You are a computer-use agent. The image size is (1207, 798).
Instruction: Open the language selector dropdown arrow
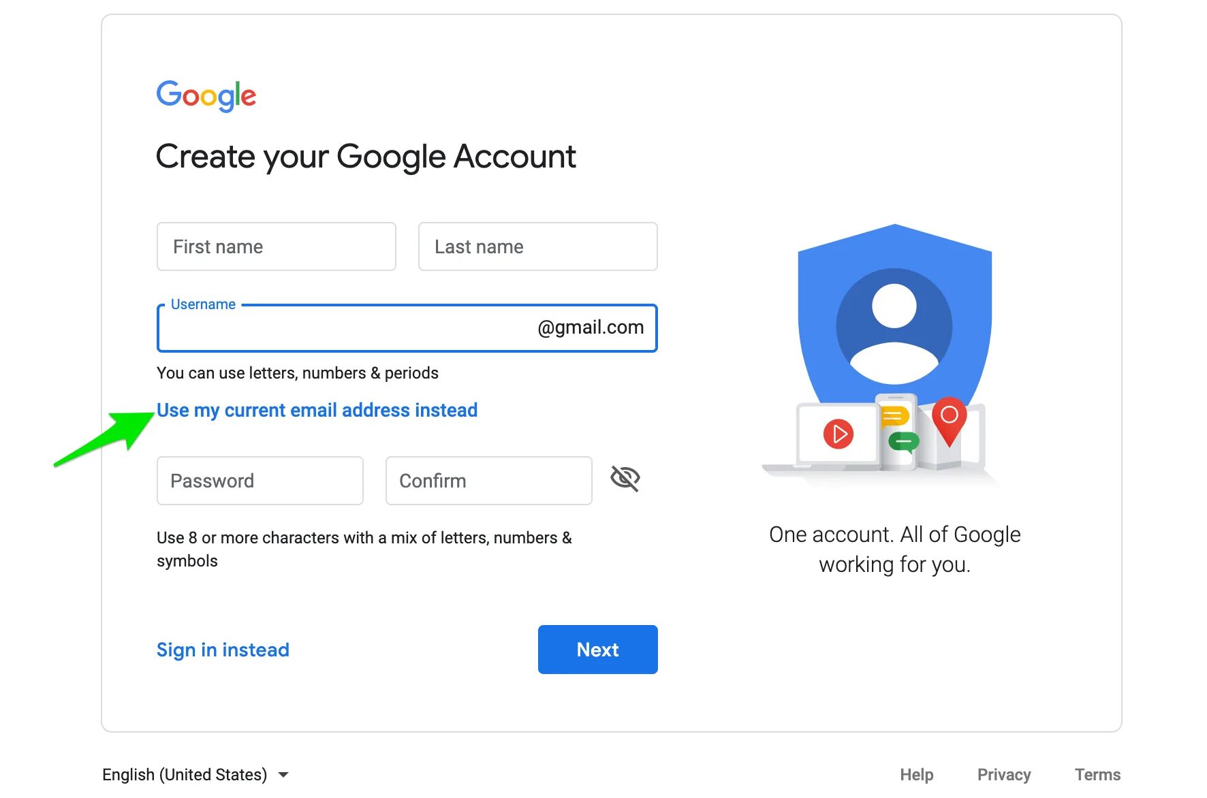284,775
